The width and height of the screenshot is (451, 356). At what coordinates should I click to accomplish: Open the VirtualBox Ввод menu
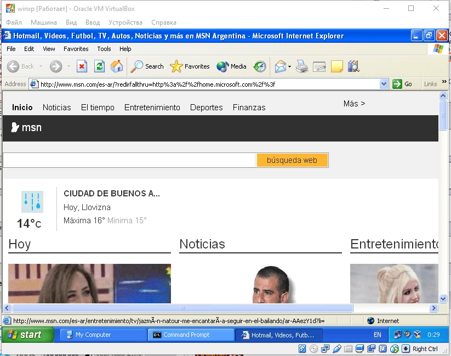(x=93, y=22)
